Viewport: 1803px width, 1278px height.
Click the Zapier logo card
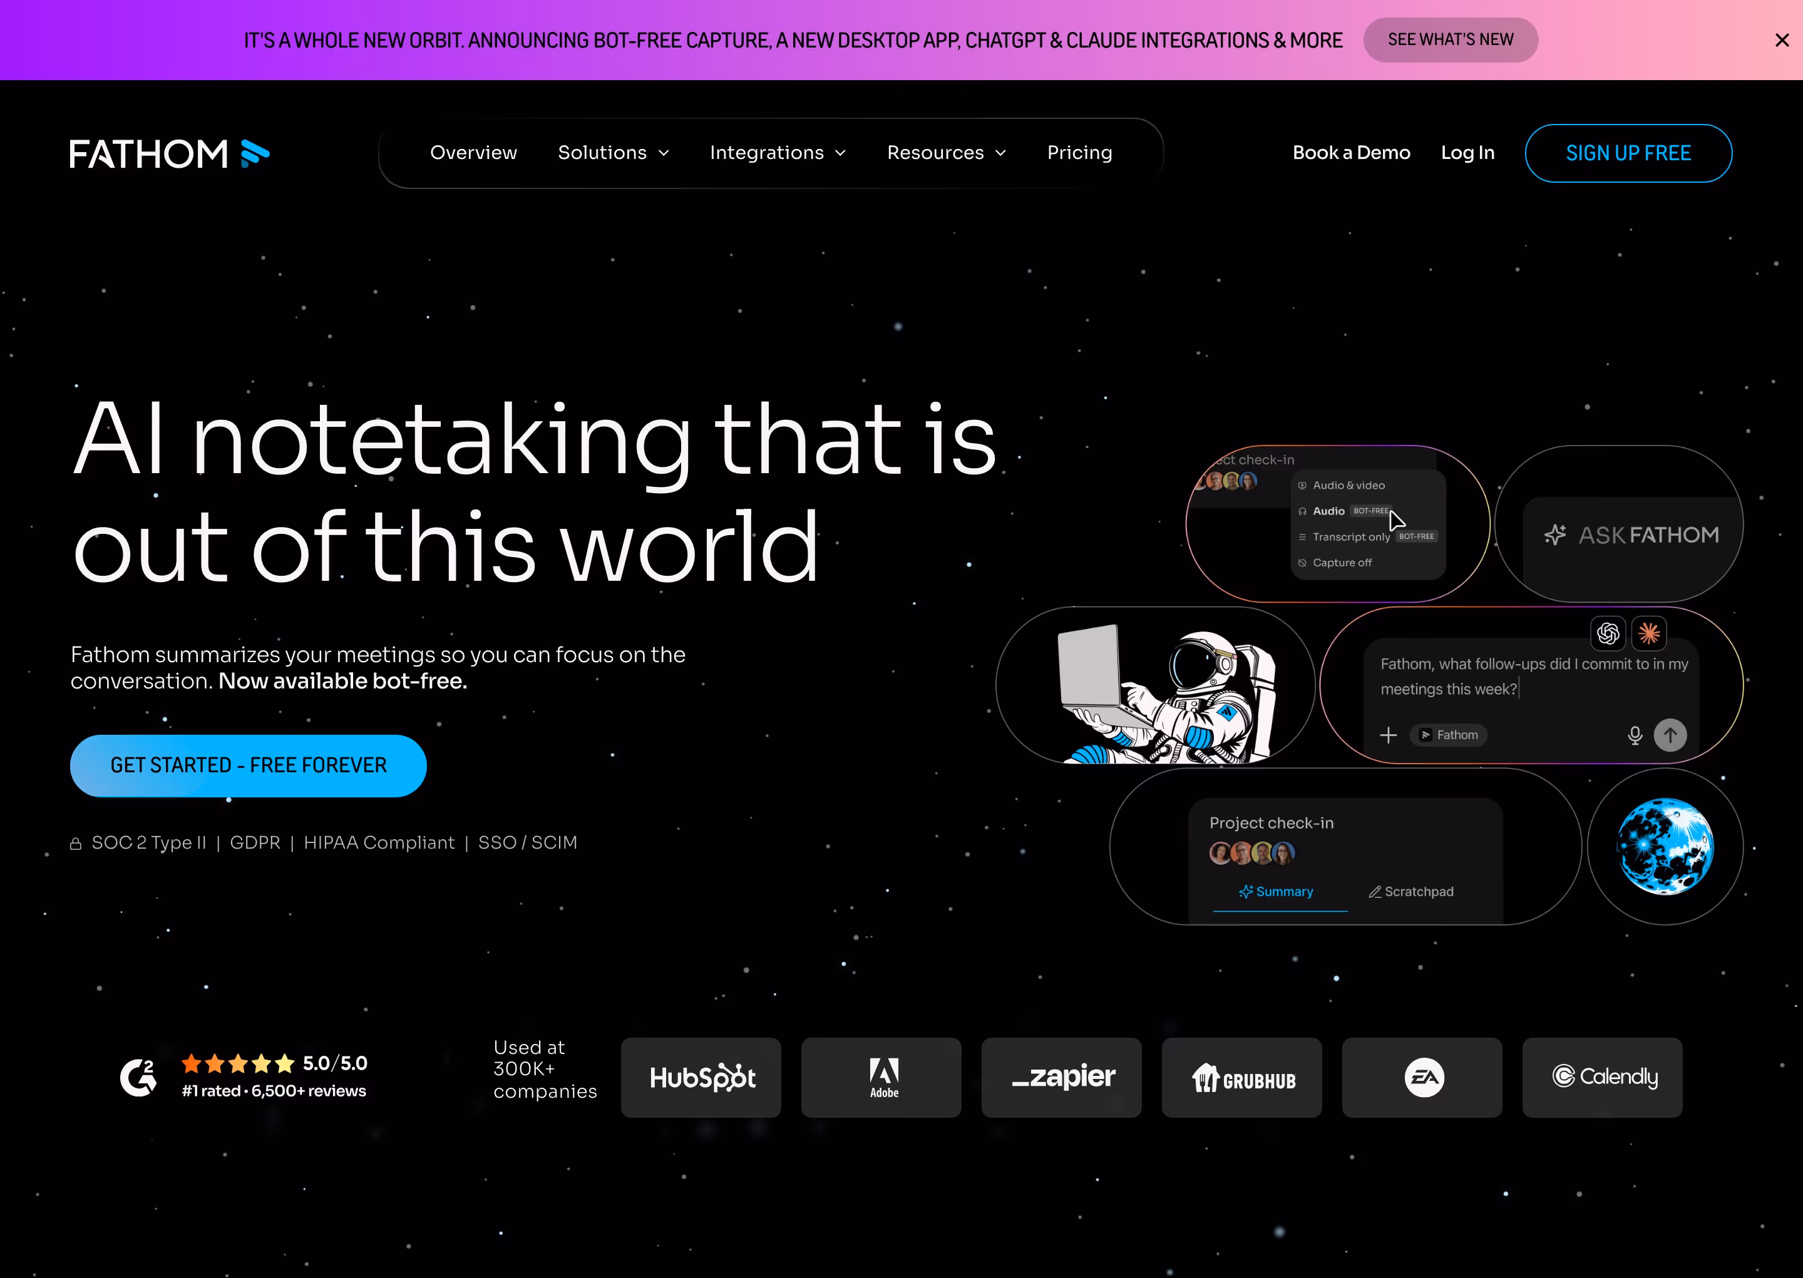coord(1061,1077)
